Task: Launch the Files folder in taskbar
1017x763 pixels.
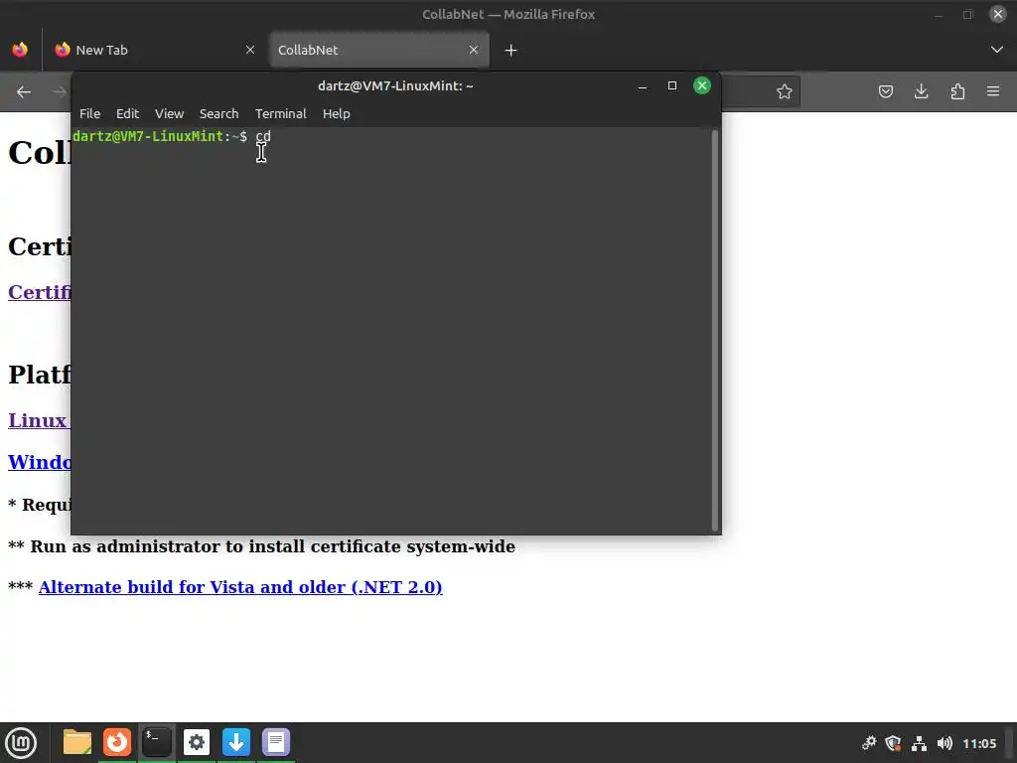Action: click(77, 742)
